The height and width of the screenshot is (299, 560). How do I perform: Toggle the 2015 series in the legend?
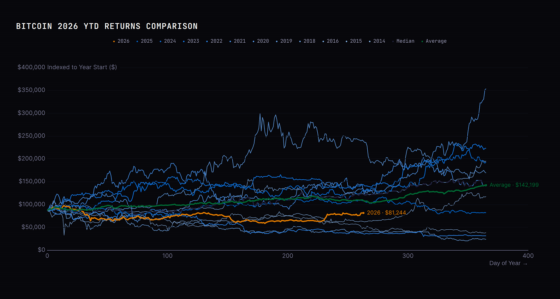[353, 41]
